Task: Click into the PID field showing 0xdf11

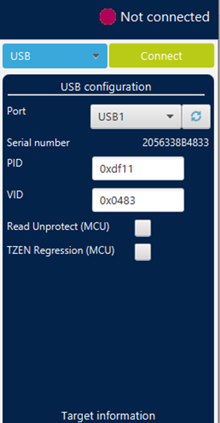Action: pos(138,168)
